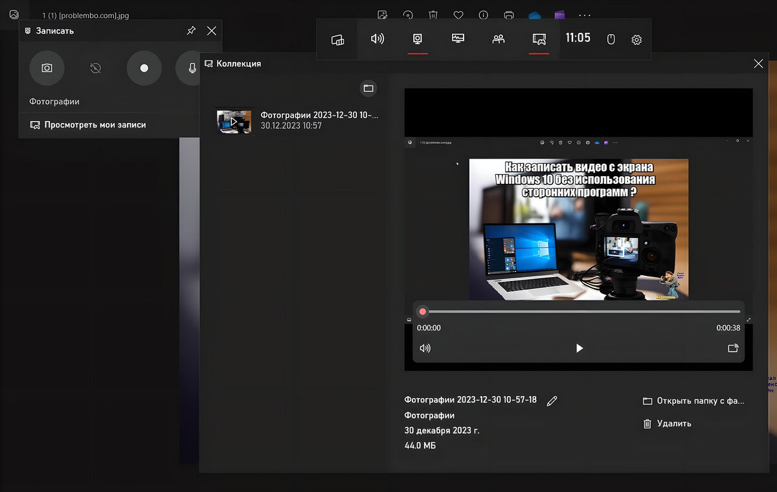The width and height of the screenshot is (777, 492).
Task: Toggle the Capture widget in Game Bar
Action: point(418,39)
